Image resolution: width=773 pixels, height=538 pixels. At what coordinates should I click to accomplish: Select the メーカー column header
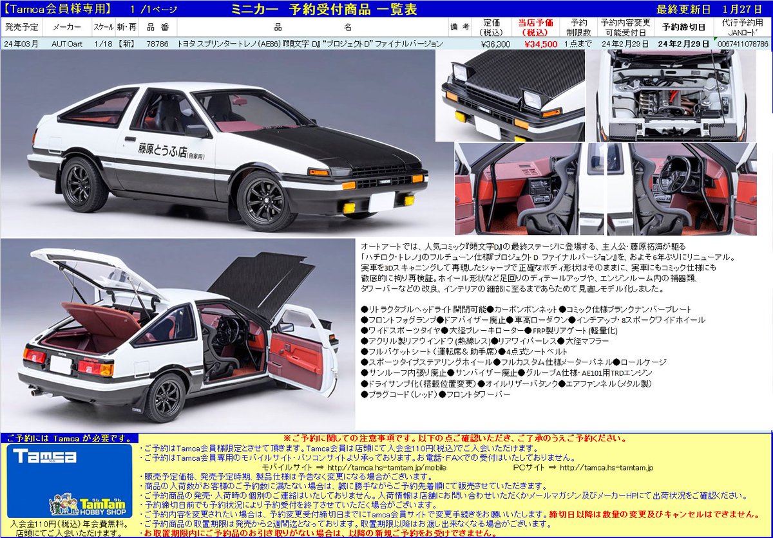click(x=66, y=27)
